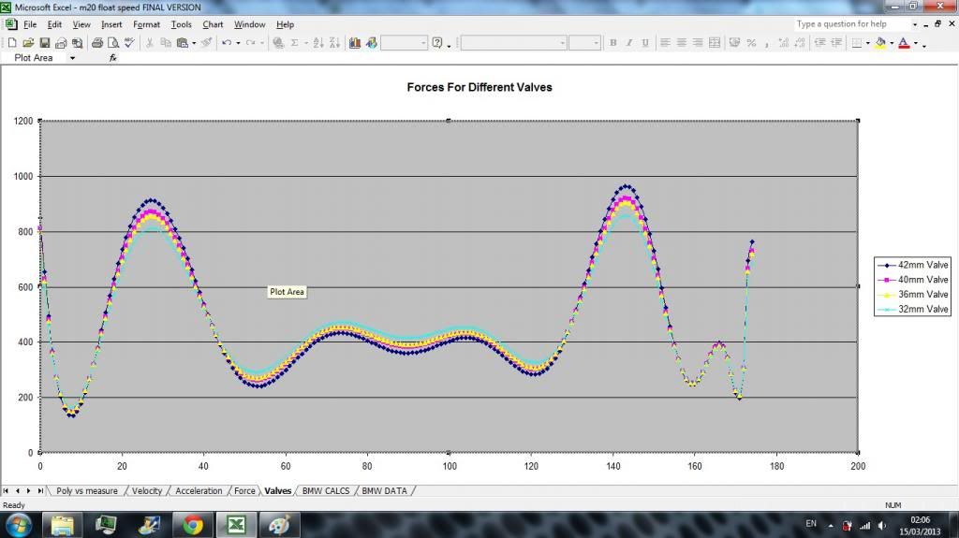Viewport: 959px width, 538px height.
Task: Toggle Italic formatting button
Action: click(629, 43)
